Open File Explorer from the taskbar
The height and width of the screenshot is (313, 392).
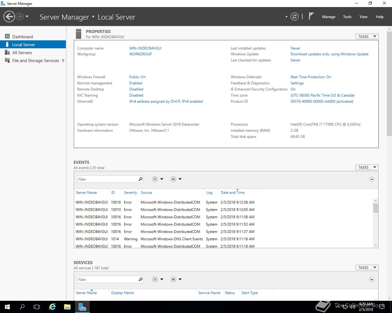coord(67,307)
